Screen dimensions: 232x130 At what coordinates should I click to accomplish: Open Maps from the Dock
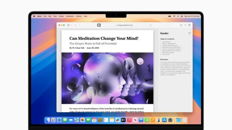pyautogui.click(x=77, y=120)
